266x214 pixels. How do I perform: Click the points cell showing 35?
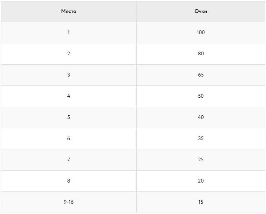(x=201, y=138)
